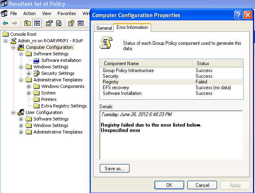Image resolution: width=255 pixels, height=193 pixels.
Task: Click the Back arrow toolbar icon
Action: coord(5,24)
